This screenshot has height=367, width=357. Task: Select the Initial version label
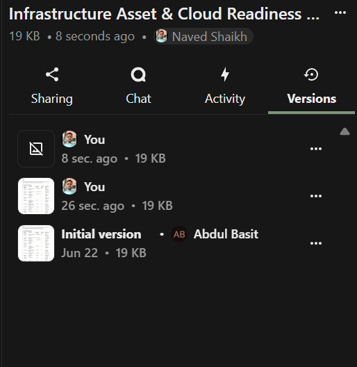pos(101,234)
